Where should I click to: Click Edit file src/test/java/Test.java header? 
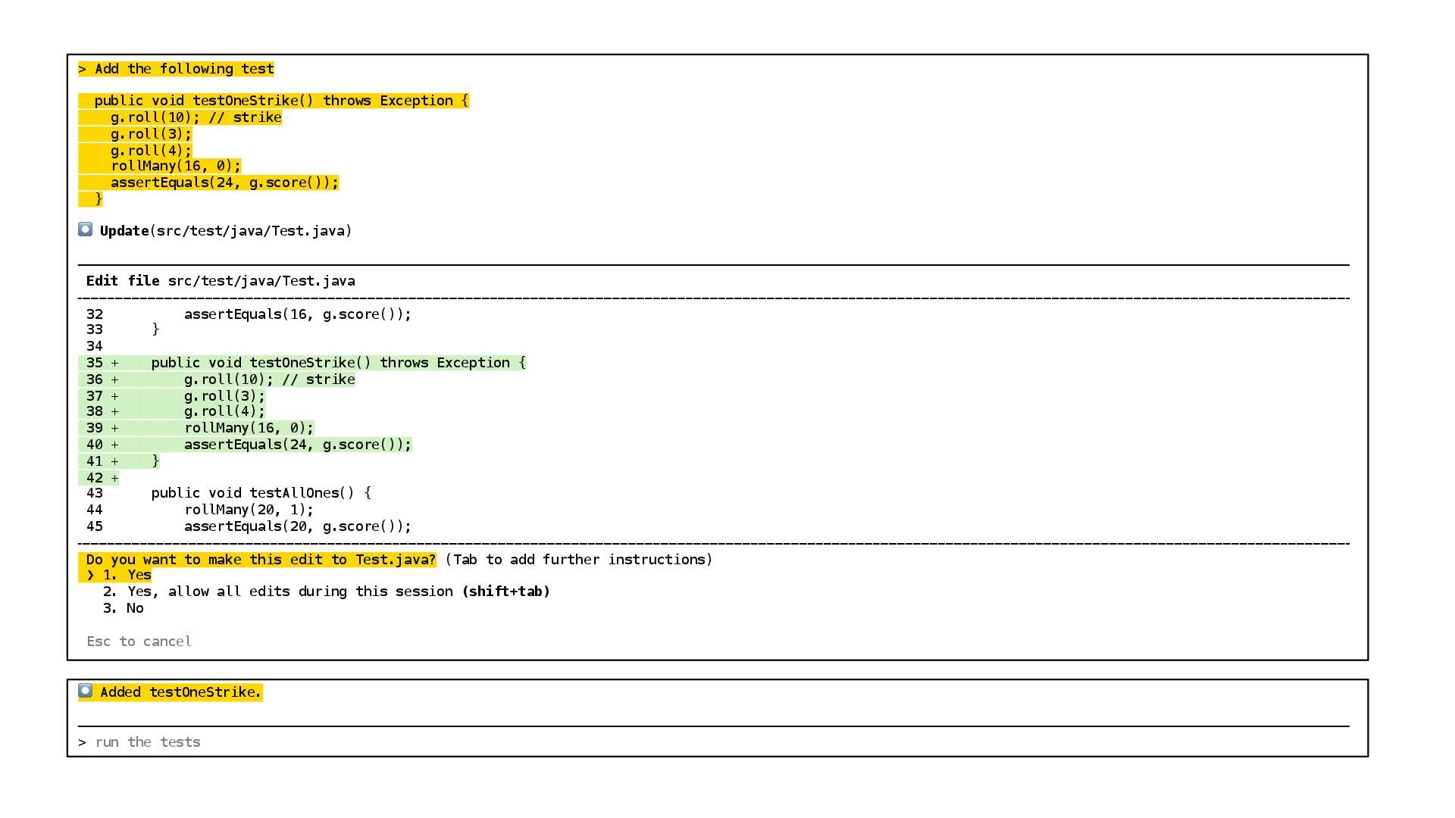pos(221,281)
